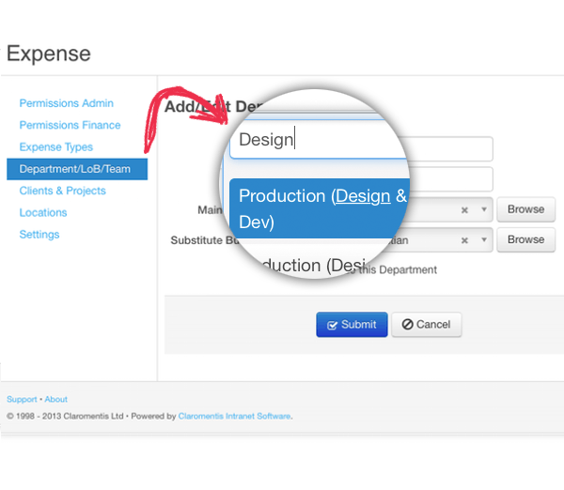Screen dimensions: 564x490
Task: Clear the Substitute selection with the x icon
Action: click(x=464, y=241)
